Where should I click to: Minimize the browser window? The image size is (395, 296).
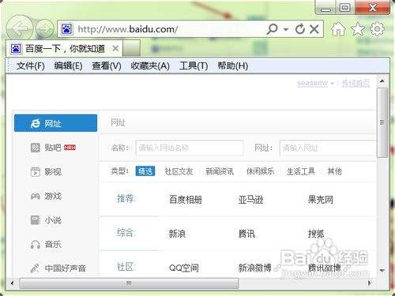[x=325, y=8]
